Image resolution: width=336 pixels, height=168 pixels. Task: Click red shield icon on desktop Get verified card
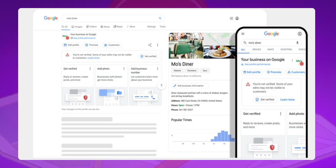[85, 97]
